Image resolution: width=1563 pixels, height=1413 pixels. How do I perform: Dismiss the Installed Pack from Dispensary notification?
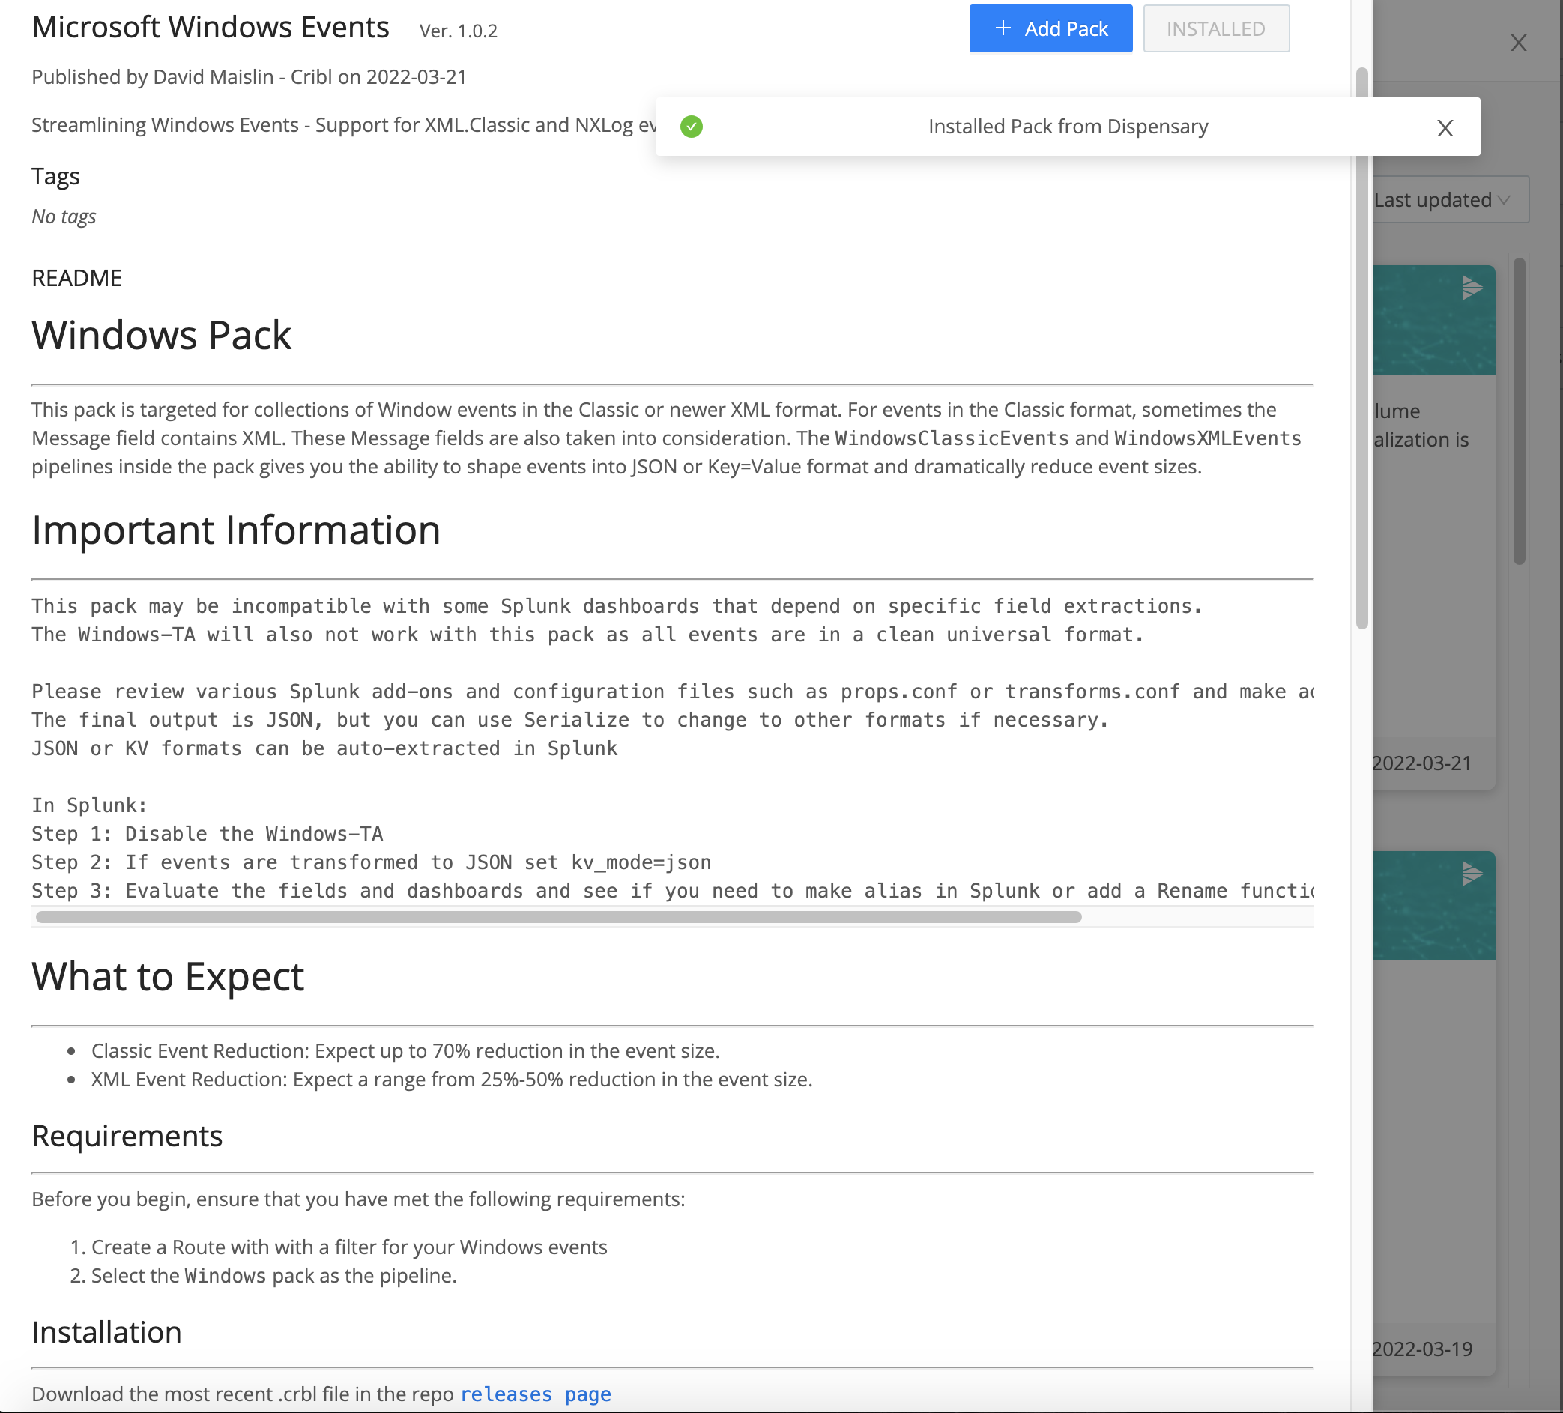click(x=1445, y=127)
